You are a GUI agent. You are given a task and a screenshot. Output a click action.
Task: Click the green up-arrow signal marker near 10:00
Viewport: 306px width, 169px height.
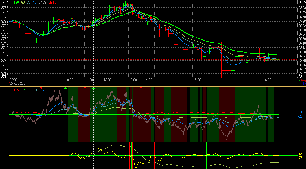tap(65, 87)
